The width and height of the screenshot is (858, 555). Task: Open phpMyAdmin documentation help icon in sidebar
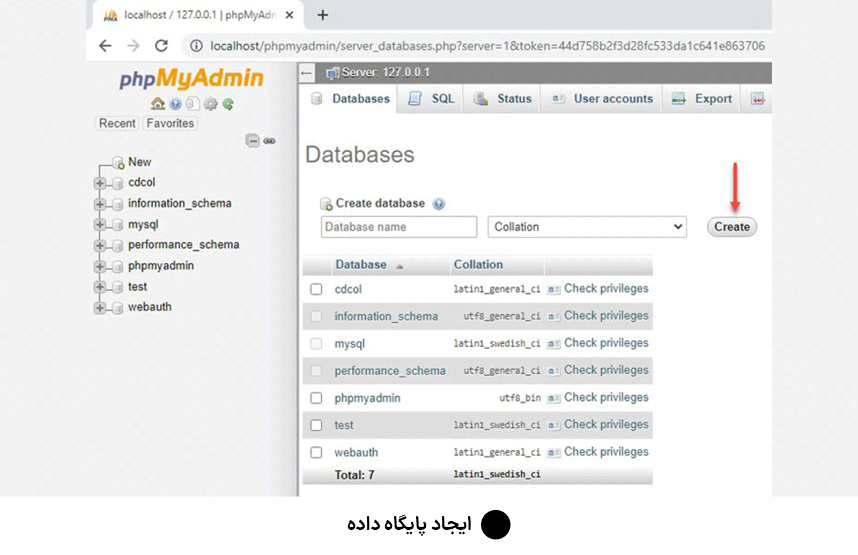point(175,104)
